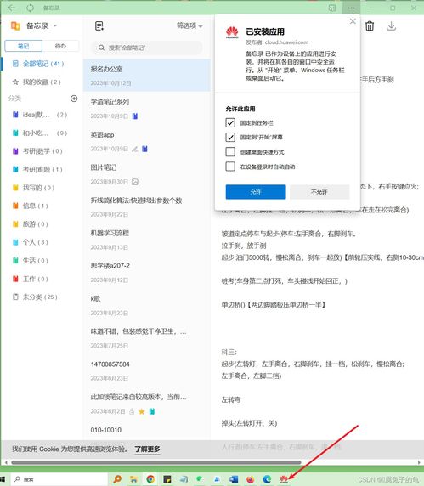Screen dimensions: 424x486
Task: Open the 筛选项 filter dropdown
Action: (189, 25)
